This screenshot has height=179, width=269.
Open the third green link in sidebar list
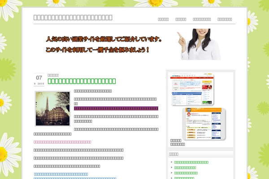(x=186, y=173)
